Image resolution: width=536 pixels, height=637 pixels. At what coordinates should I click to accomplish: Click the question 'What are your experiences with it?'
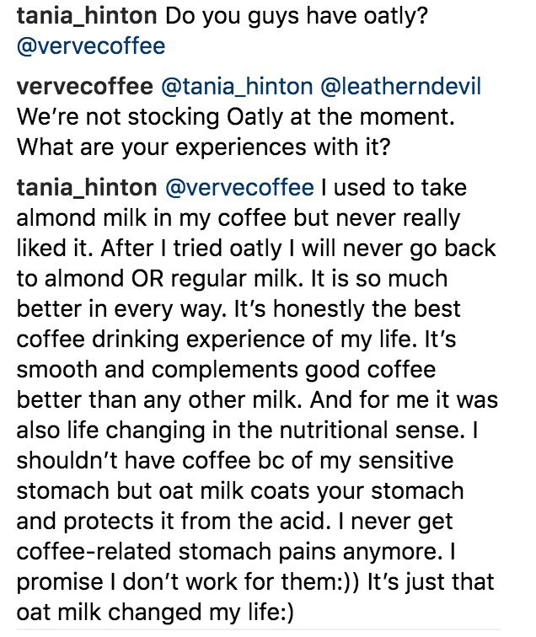pyautogui.click(x=204, y=147)
